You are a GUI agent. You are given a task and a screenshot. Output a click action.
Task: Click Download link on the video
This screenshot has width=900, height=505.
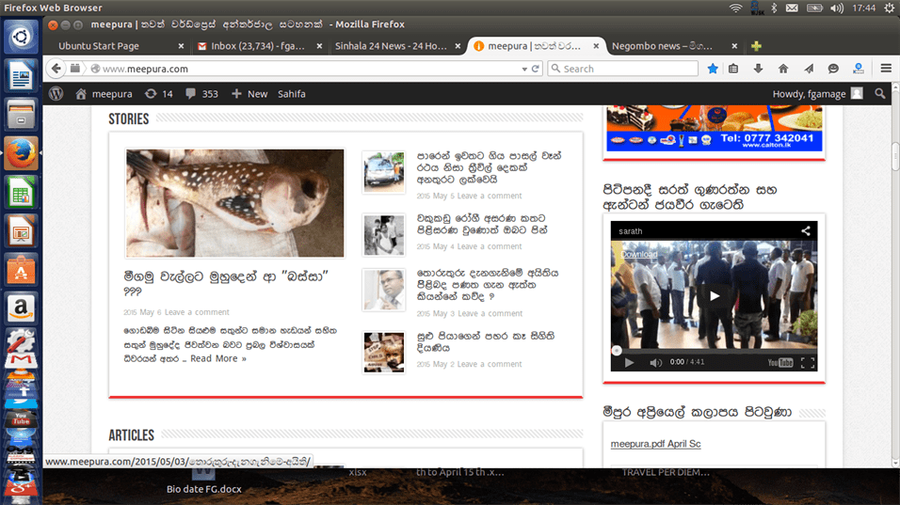(639, 254)
